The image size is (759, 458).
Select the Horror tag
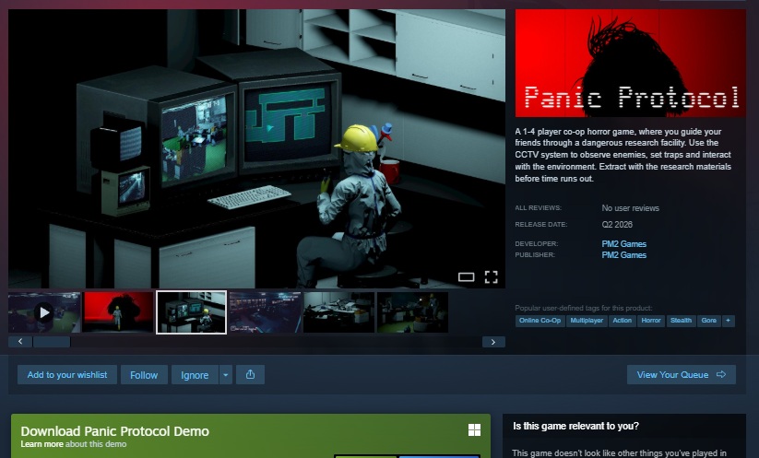pyautogui.click(x=651, y=321)
